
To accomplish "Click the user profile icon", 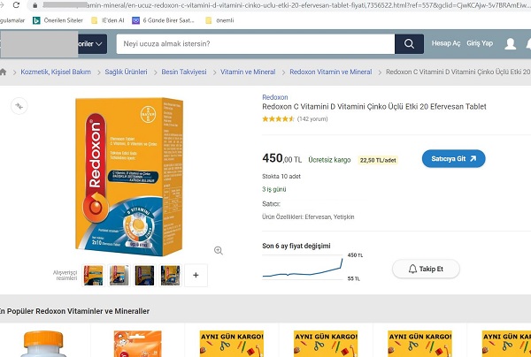I will pos(511,43).
